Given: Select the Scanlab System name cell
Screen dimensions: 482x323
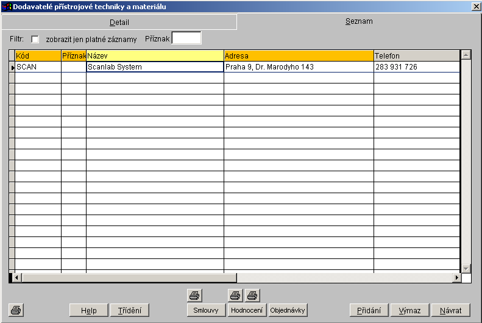Looking at the screenshot, I should (155, 67).
